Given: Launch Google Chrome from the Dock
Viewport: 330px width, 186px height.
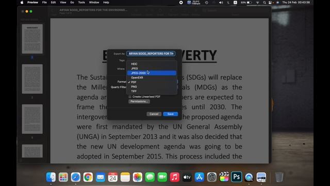Looking at the screenshot, I should (x=88, y=177).
